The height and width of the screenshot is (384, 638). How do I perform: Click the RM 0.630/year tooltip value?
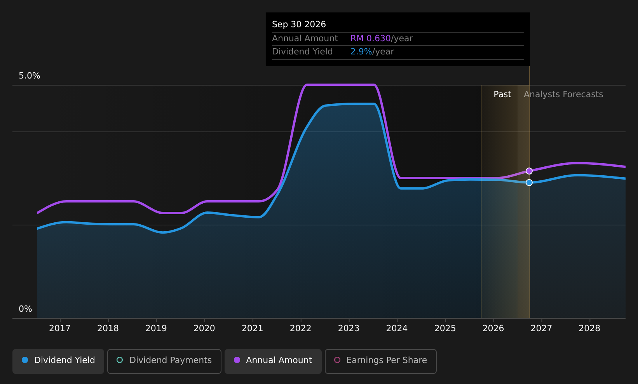(x=382, y=38)
